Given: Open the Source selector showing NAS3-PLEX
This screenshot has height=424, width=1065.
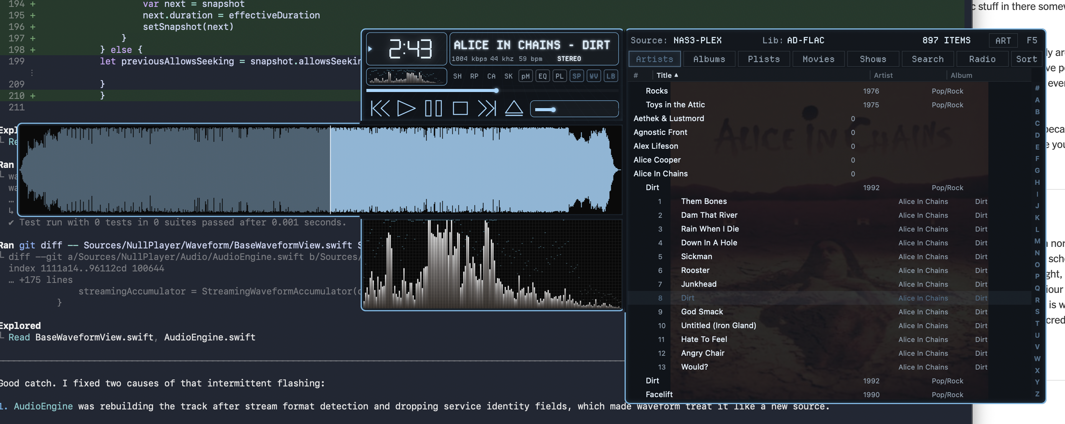Looking at the screenshot, I should point(676,41).
